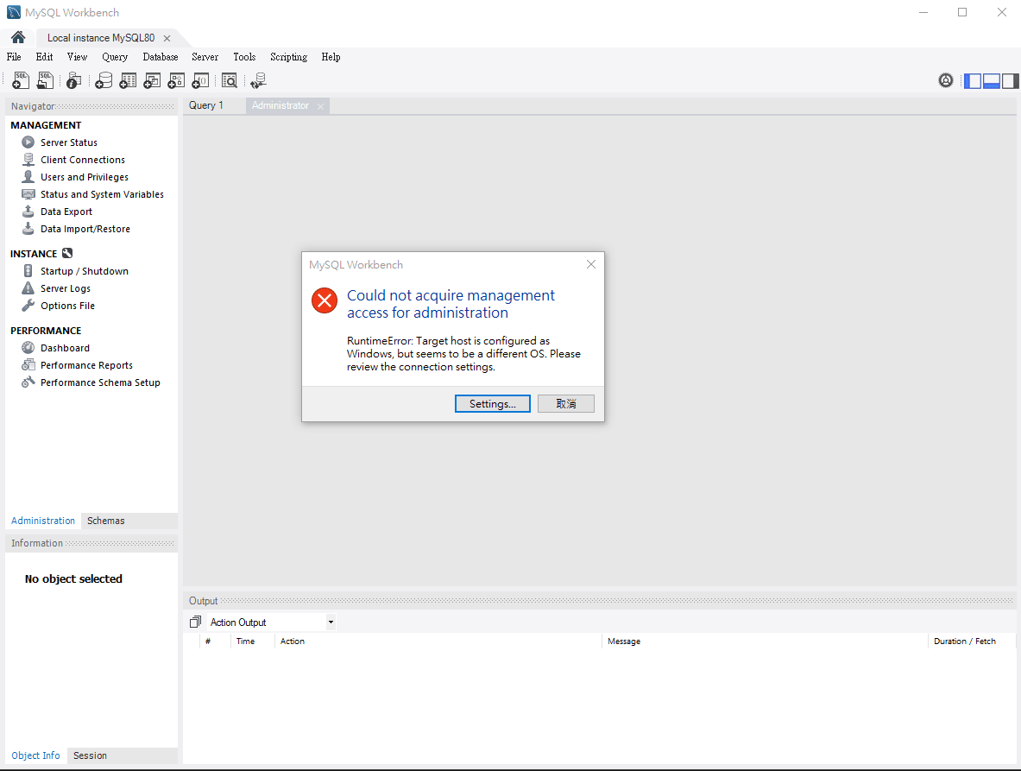Click the create new schema icon
Viewport: 1021px width, 771px height.
point(104,80)
